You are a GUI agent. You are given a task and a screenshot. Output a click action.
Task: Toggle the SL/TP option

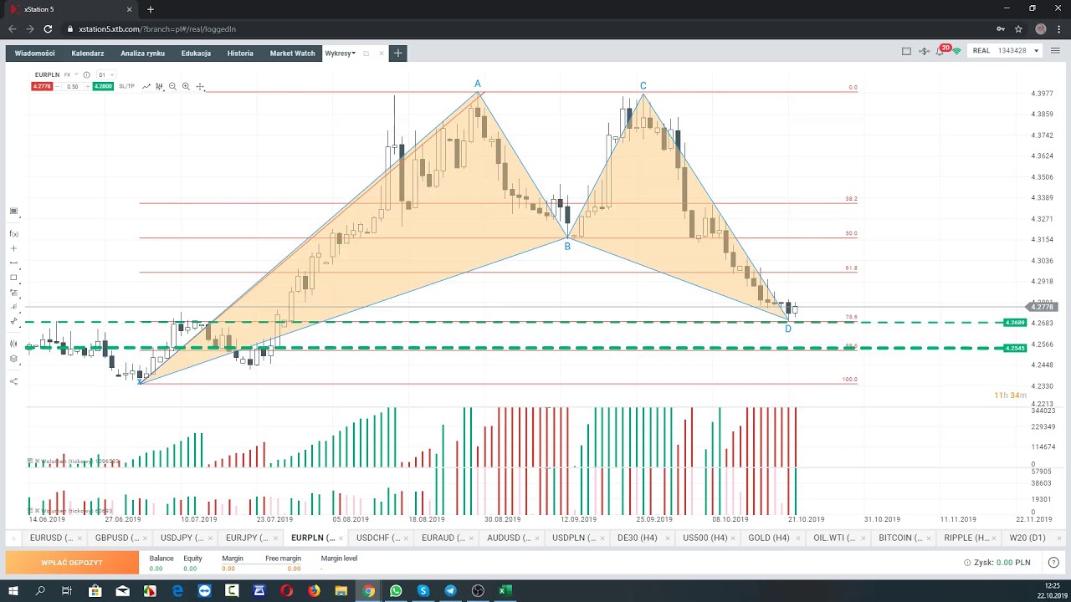click(126, 86)
